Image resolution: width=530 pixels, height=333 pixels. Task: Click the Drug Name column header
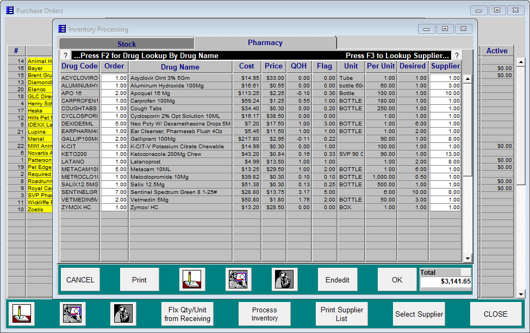click(180, 67)
